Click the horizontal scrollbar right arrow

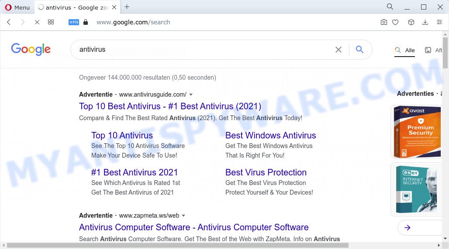[439, 245]
